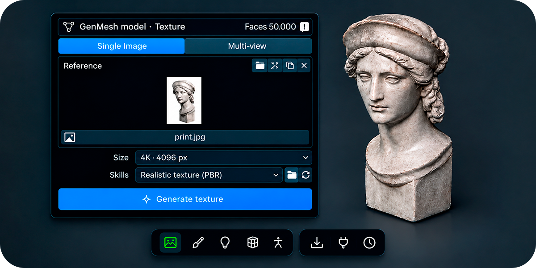The image size is (536, 268).
Task: Click the Faces warning exclamation icon
Action: coord(304,27)
